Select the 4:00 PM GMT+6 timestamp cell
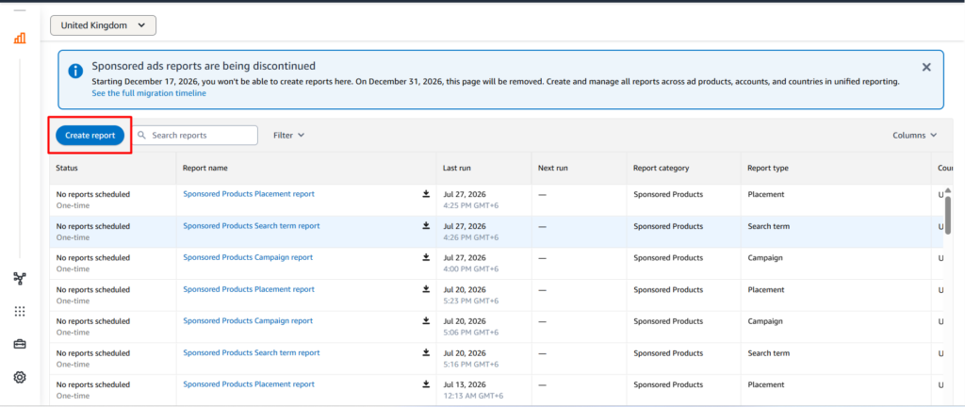 471,269
